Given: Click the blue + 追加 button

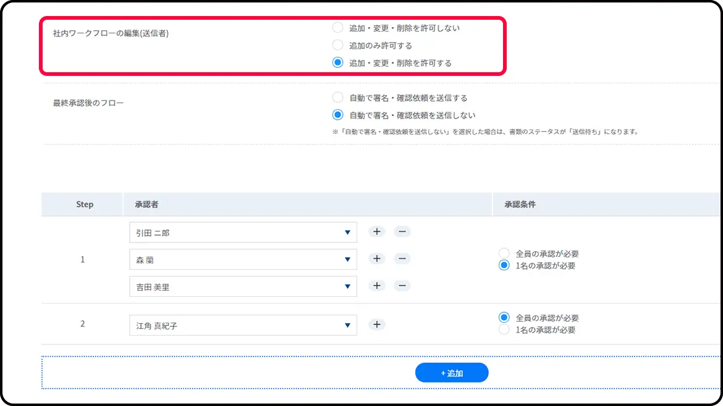Looking at the screenshot, I should 452,373.
